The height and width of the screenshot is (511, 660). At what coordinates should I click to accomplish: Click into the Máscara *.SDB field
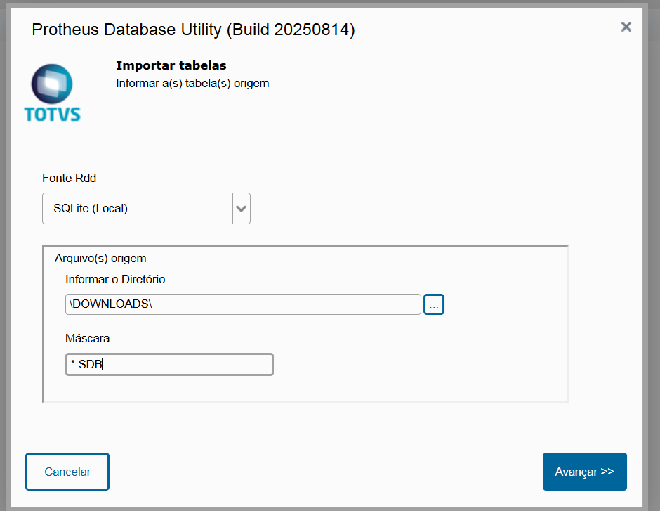169,364
